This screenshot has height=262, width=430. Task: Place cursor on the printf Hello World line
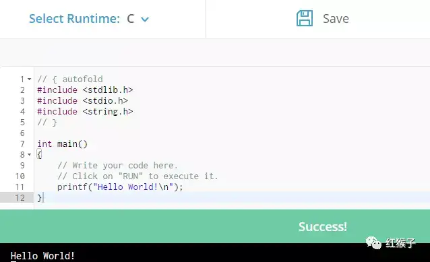[x=120, y=187]
